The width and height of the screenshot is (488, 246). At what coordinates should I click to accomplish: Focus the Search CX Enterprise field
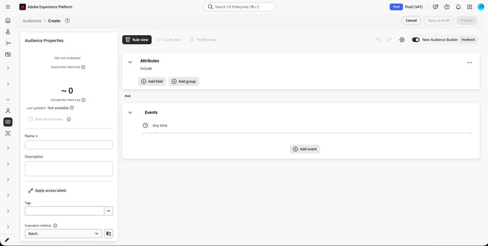point(239,7)
